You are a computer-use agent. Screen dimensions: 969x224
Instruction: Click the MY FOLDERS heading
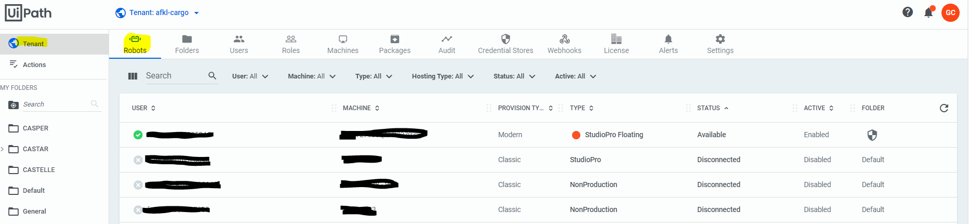point(19,88)
